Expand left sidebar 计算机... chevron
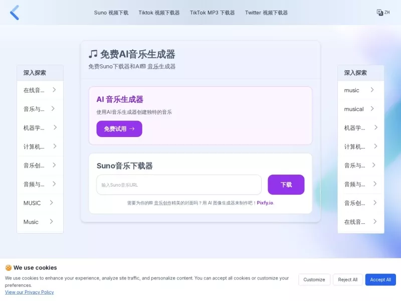Image resolution: width=401 pixels, height=301 pixels. point(55,146)
